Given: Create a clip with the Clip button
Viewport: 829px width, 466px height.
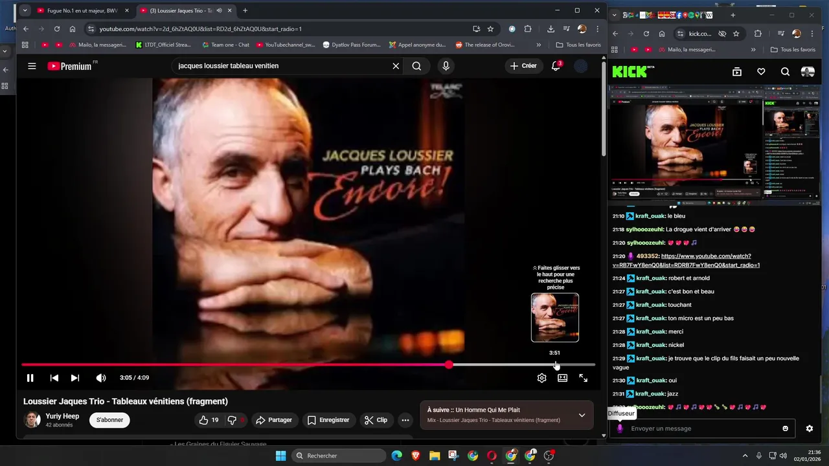Looking at the screenshot, I should (376, 420).
